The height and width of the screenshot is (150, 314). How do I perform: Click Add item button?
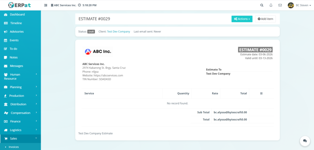click(265, 19)
